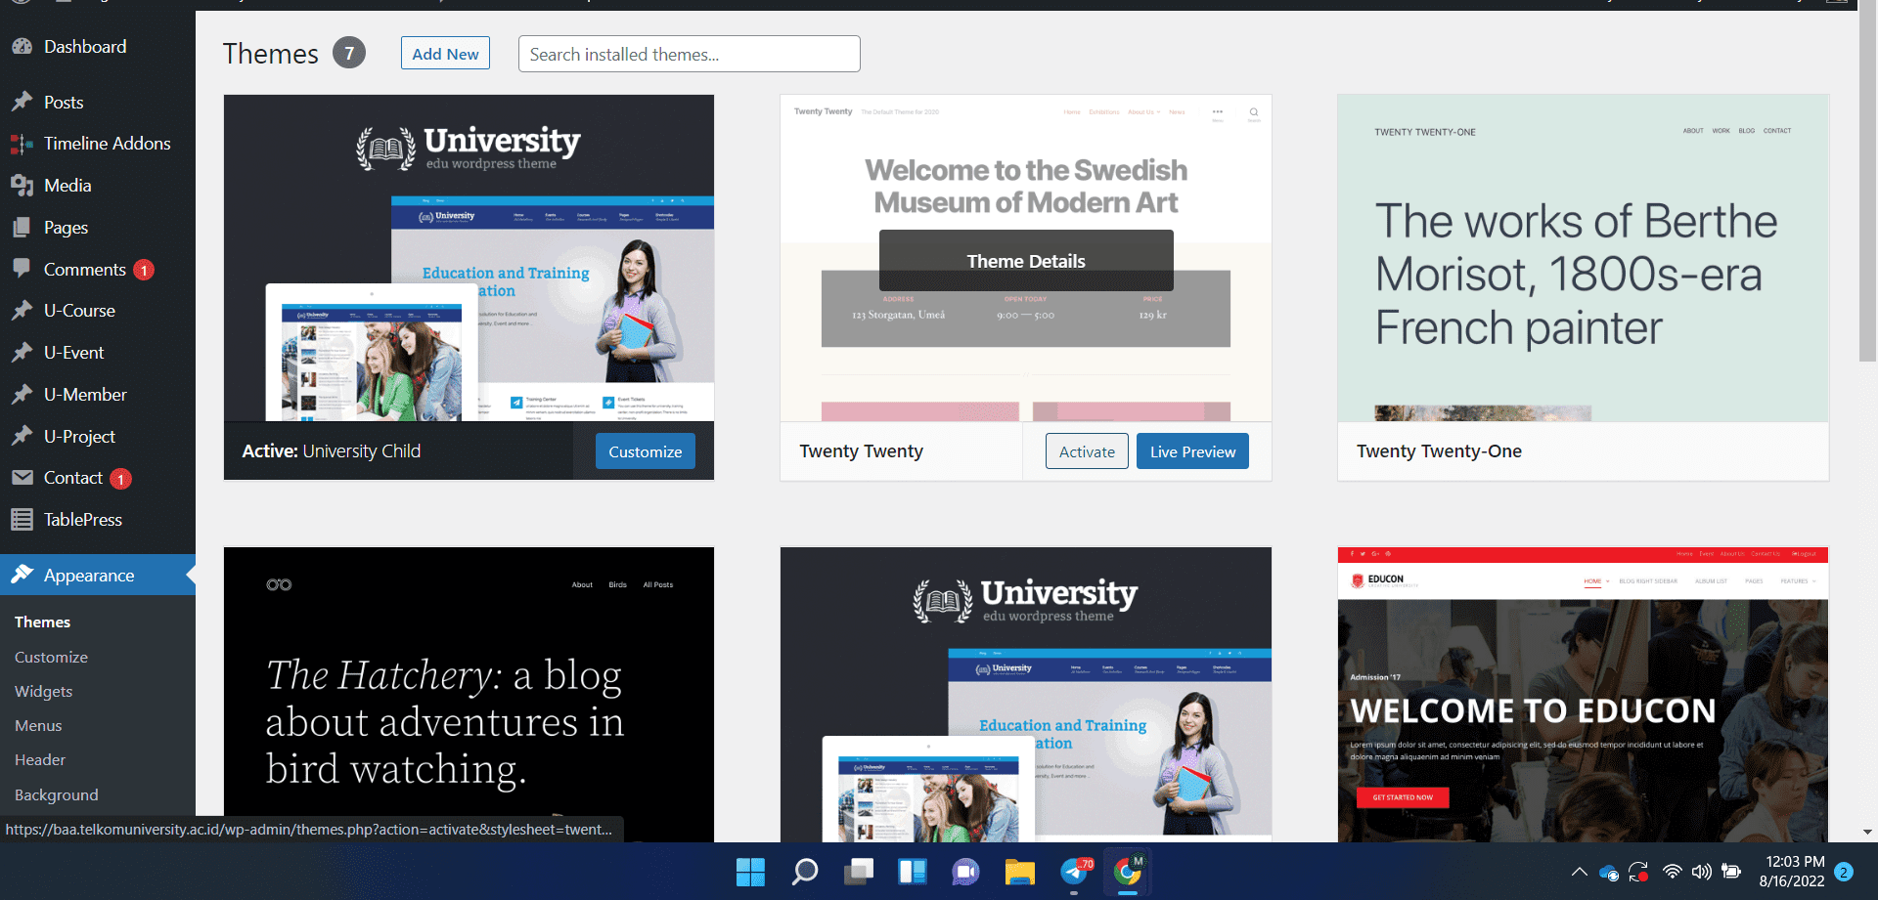Viewport: 1878px width, 900px height.
Task: Open Customize submenu link
Action: pyautogui.click(x=51, y=658)
